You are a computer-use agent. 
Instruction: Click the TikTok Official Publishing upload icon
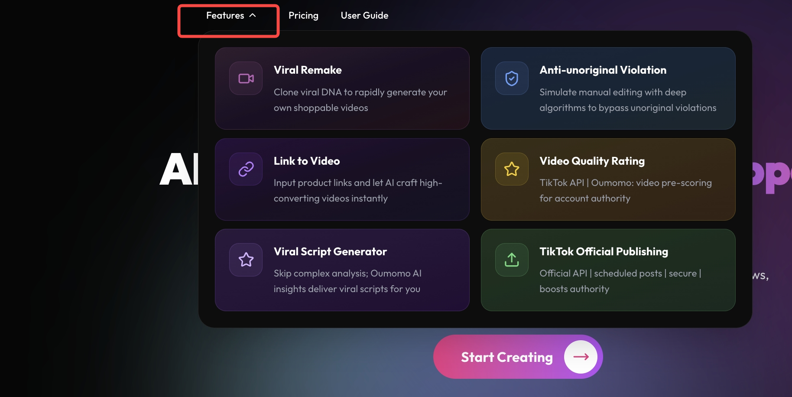coord(512,260)
